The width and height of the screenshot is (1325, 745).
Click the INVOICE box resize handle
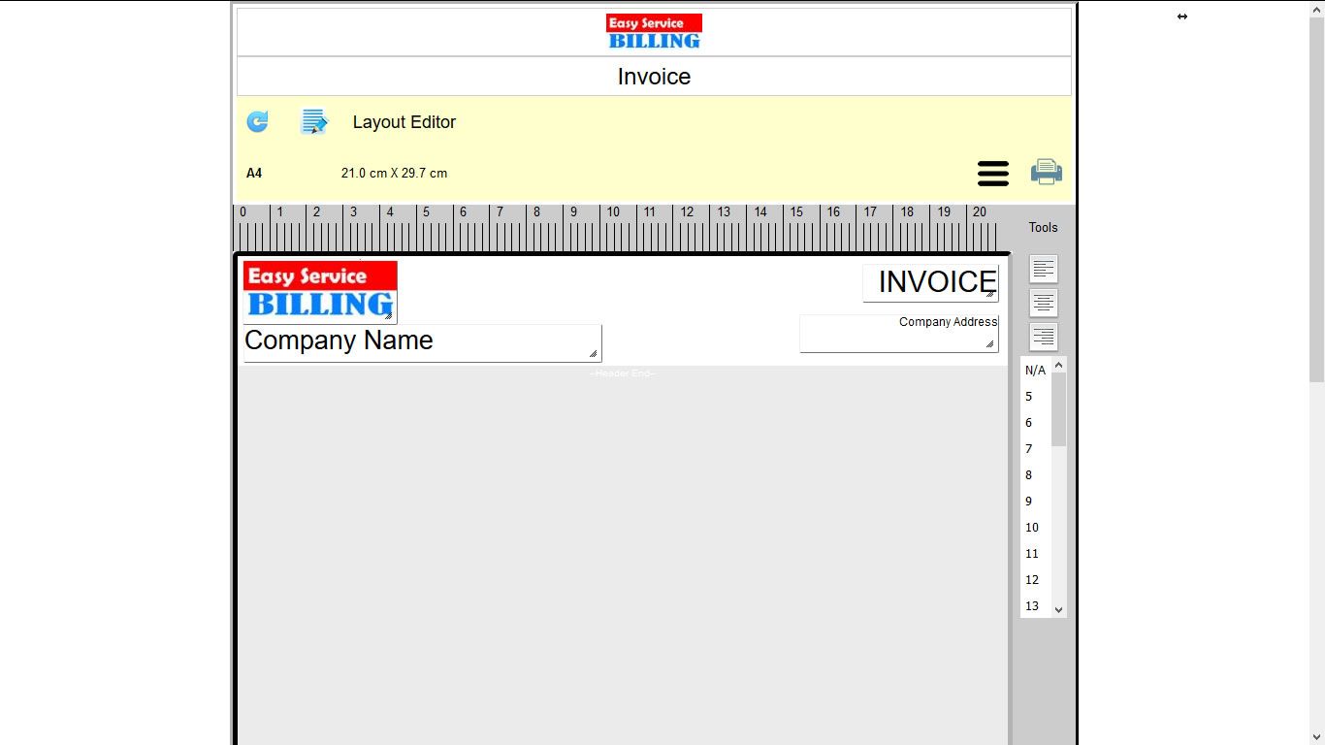tap(990, 294)
